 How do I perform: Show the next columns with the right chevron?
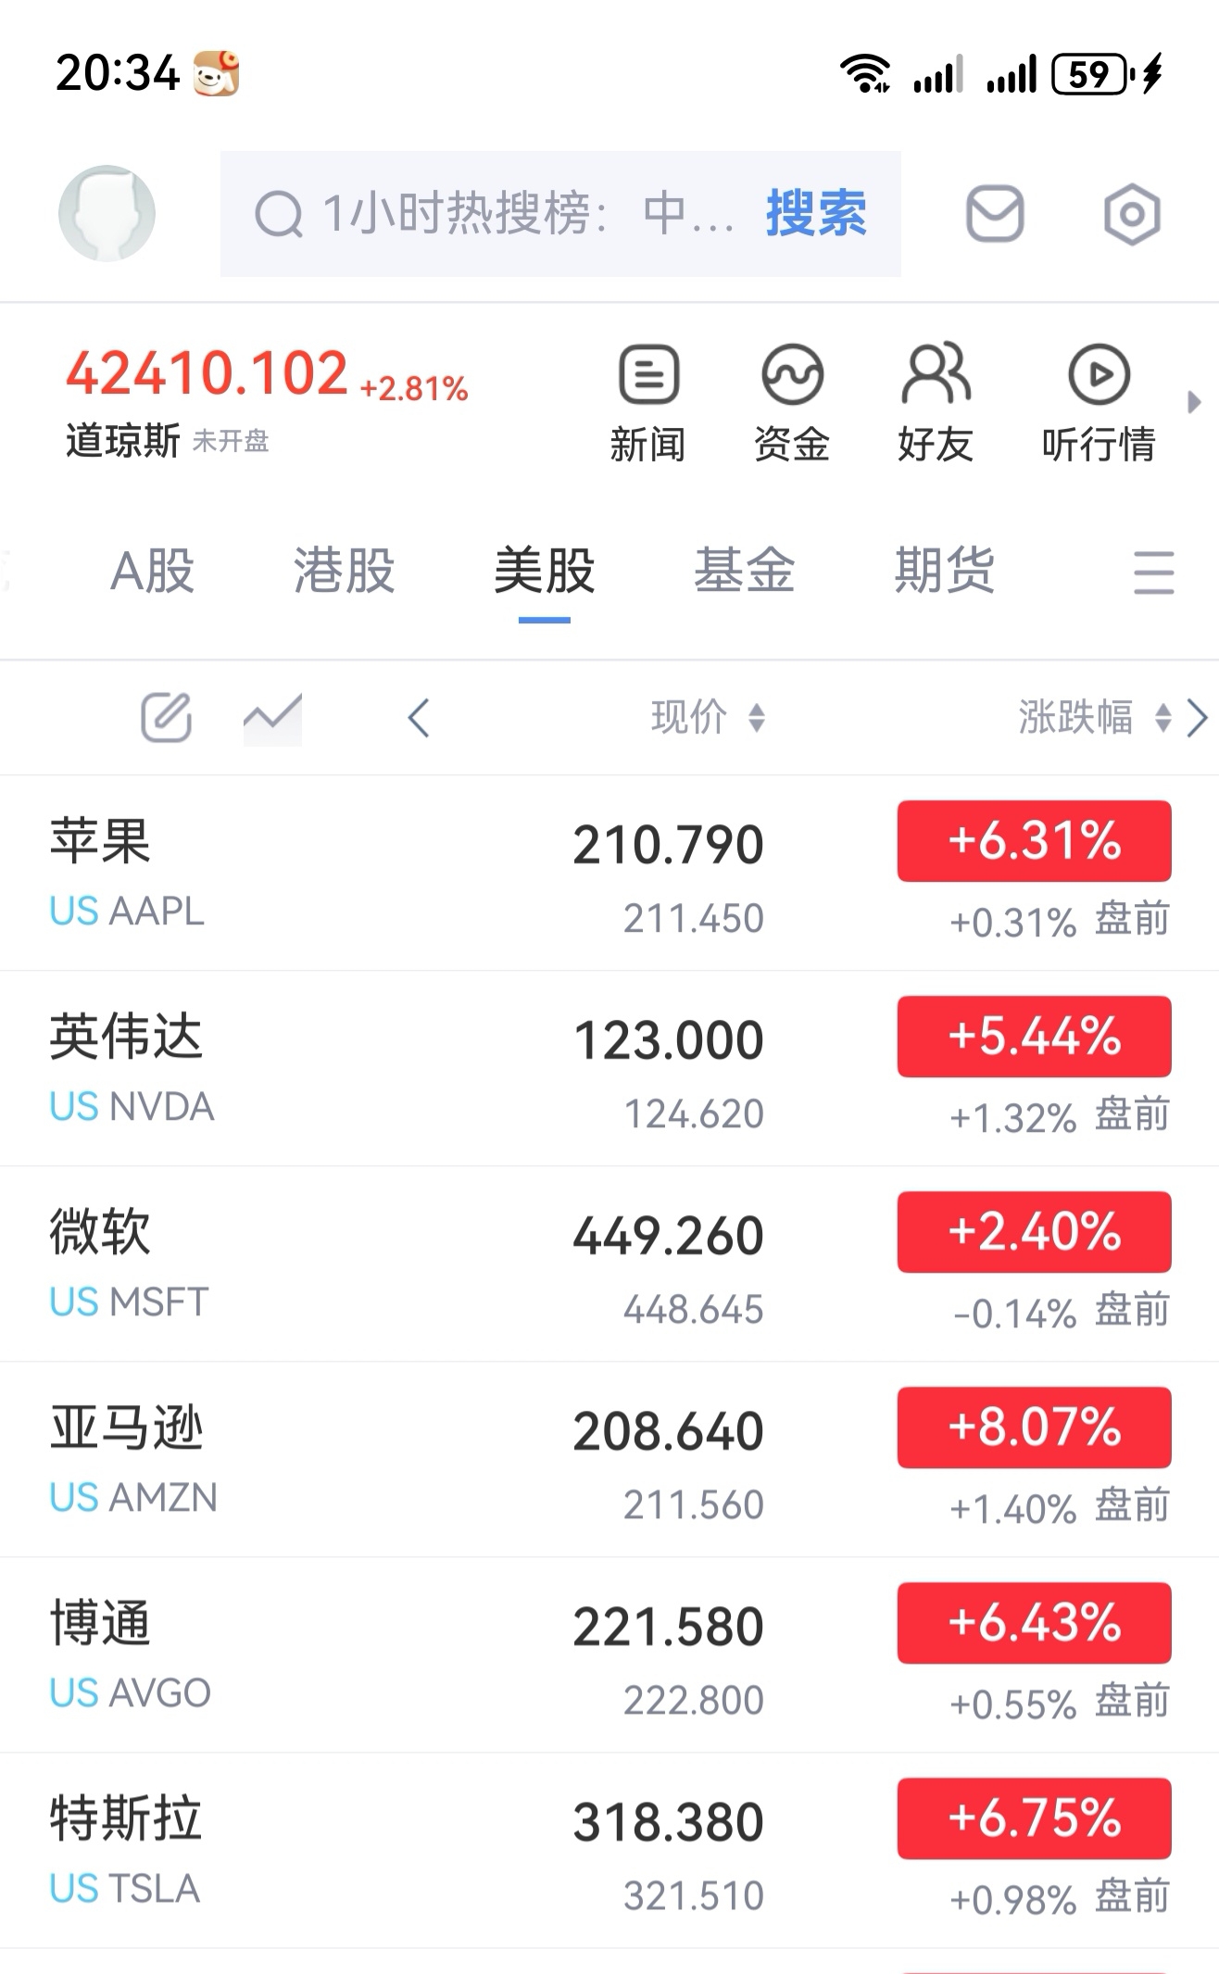1197,718
